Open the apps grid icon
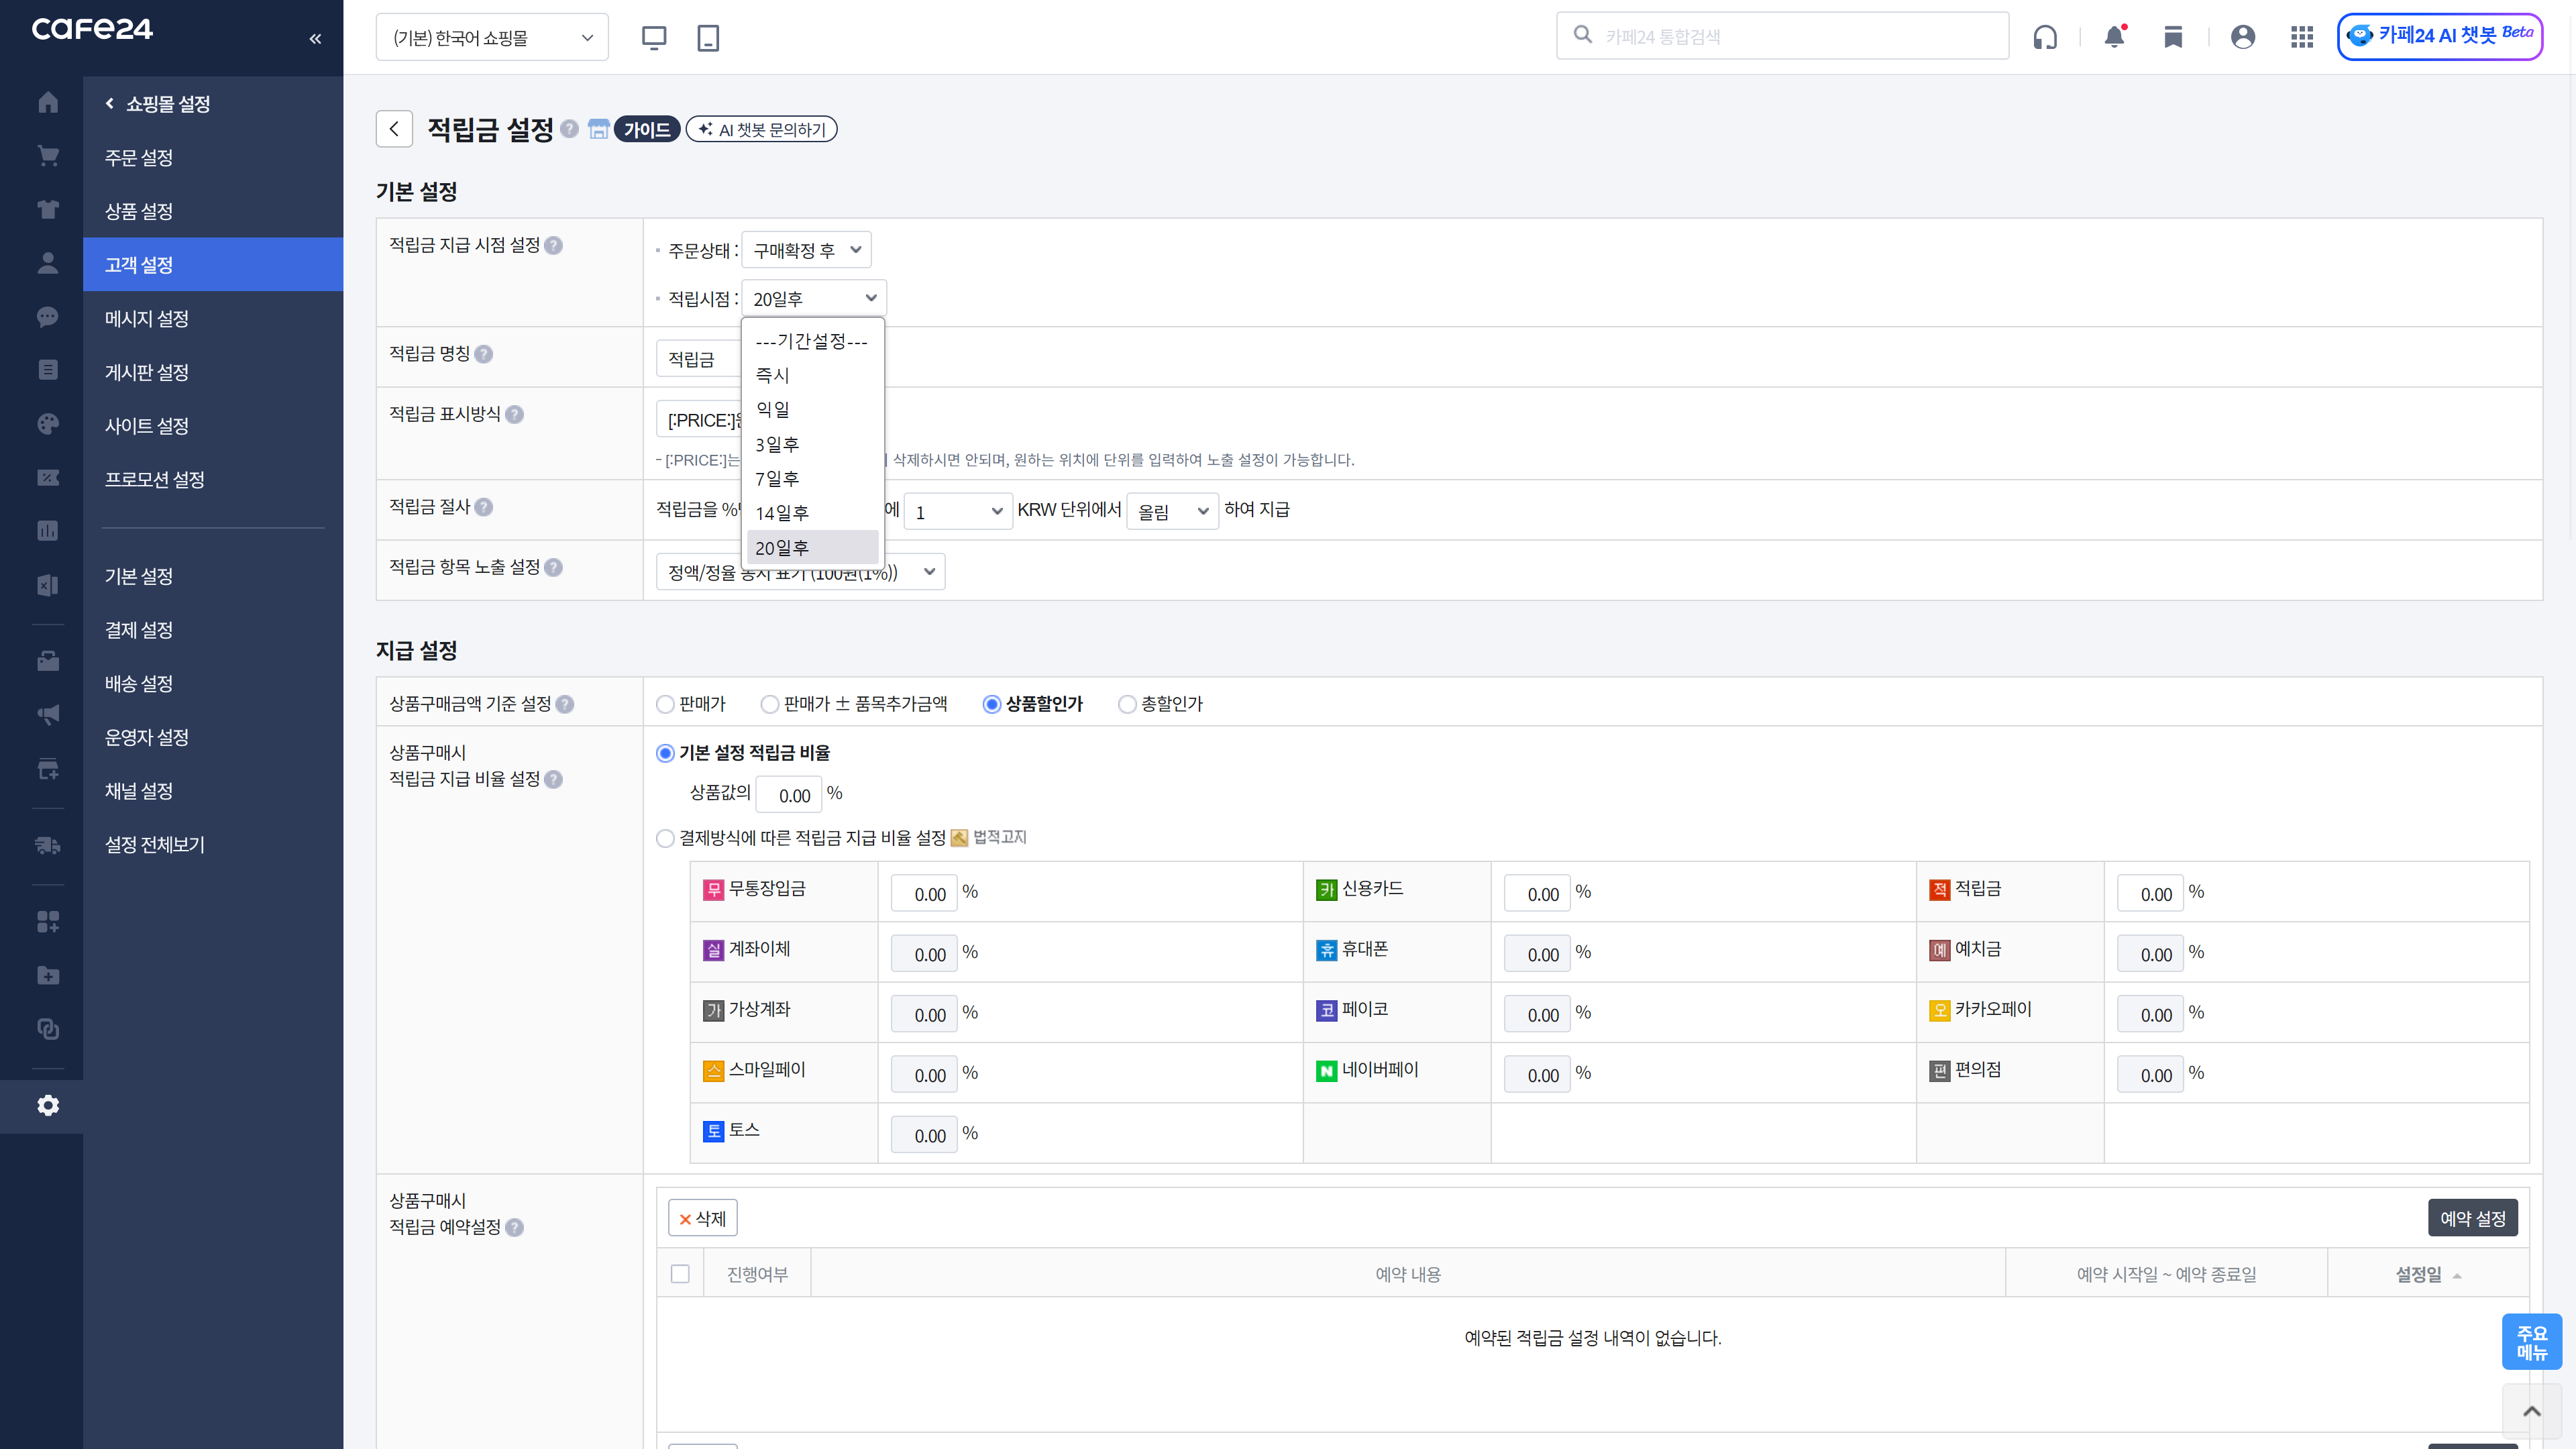The height and width of the screenshot is (1449, 2576). click(x=2302, y=37)
